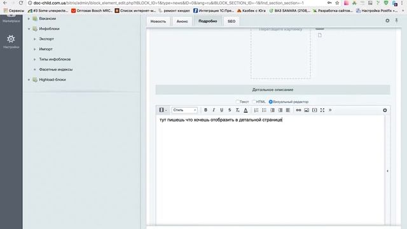Image resolution: width=407 pixels, height=229 pixels.
Task: Clear text formatting with the Tx icon
Action: (237, 110)
